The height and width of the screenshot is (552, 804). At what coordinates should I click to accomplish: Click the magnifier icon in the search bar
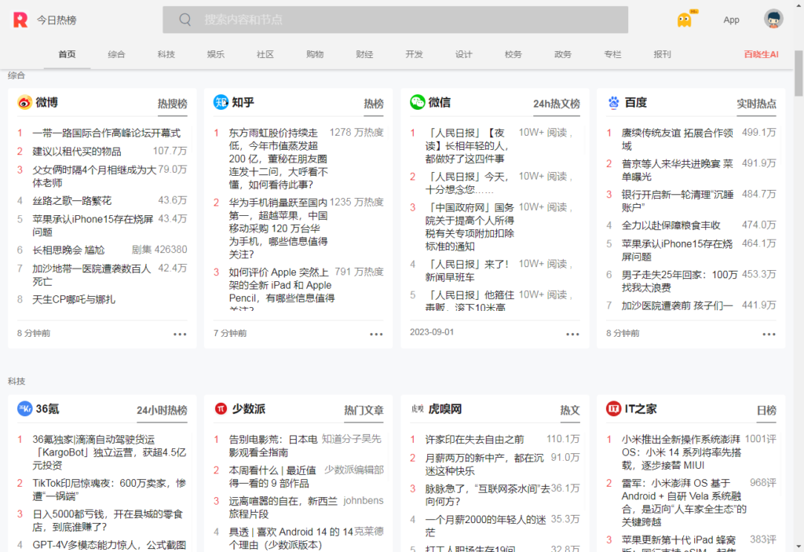coord(184,19)
